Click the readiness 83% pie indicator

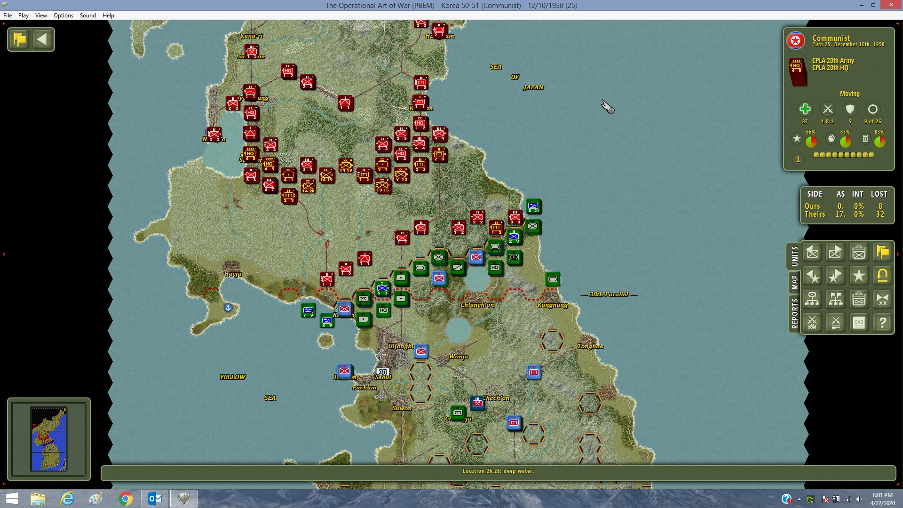pos(845,141)
